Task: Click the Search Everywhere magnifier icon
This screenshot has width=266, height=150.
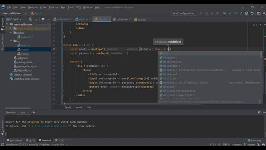Action: pos(264,13)
